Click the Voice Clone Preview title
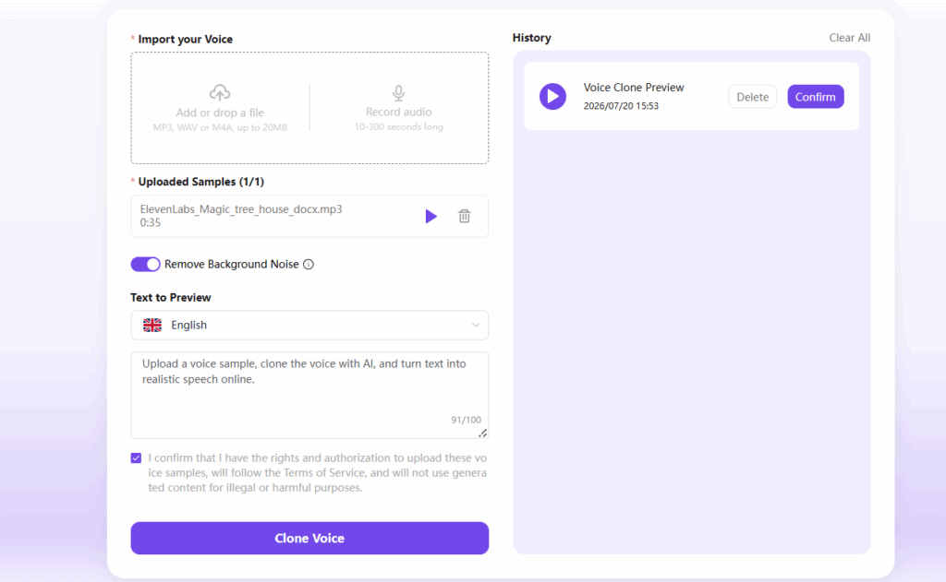This screenshot has width=946, height=582. [x=634, y=88]
